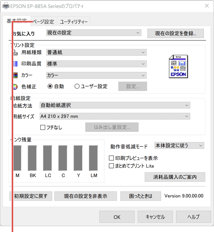Image resolution: width=214 pixels, height=232 pixels.
Task: Click the キャンセル button
Action: point(155,217)
